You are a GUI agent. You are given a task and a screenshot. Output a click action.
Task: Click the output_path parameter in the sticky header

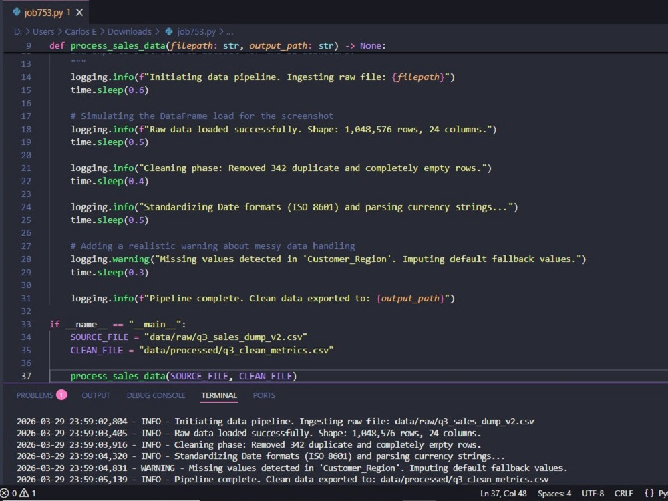(278, 45)
